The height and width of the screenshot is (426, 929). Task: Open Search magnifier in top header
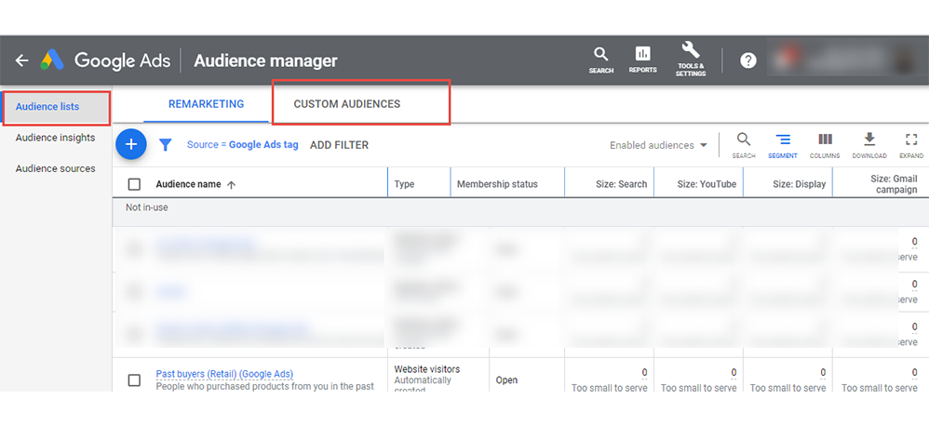pos(600,60)
